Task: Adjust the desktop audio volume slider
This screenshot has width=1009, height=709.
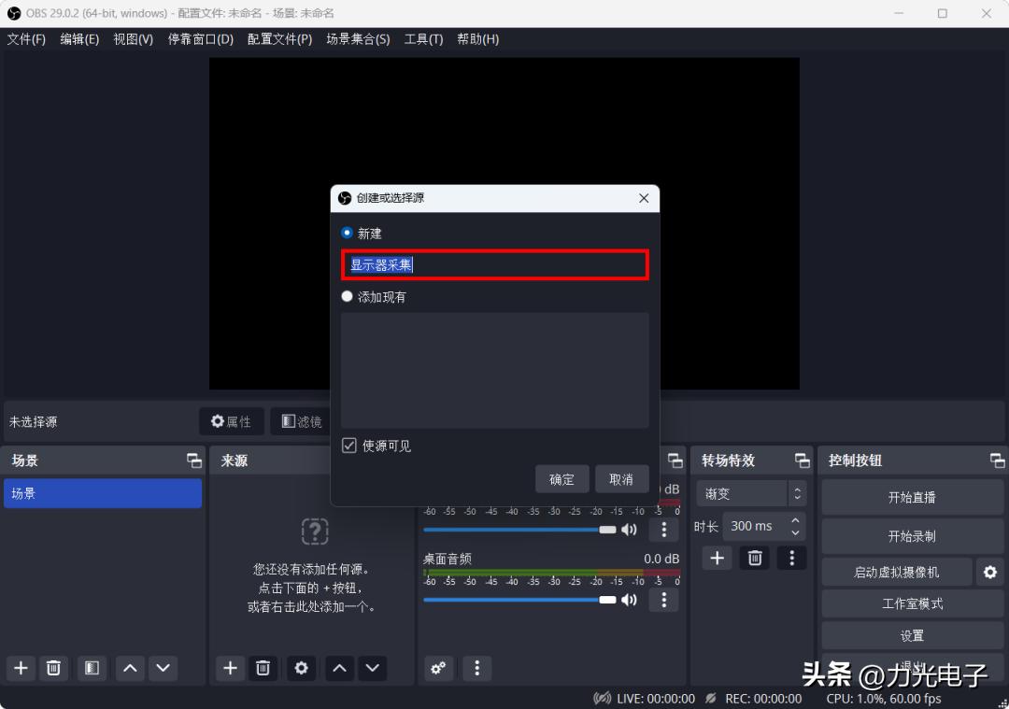Action: click(x=514, y=601)
